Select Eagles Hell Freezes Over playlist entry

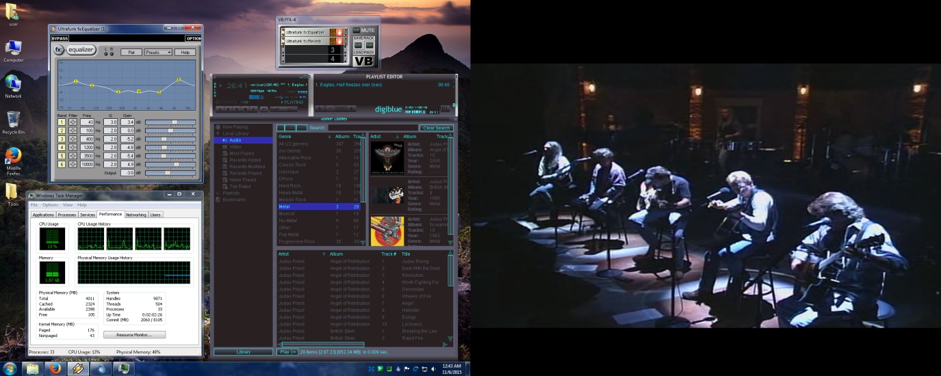382,85
